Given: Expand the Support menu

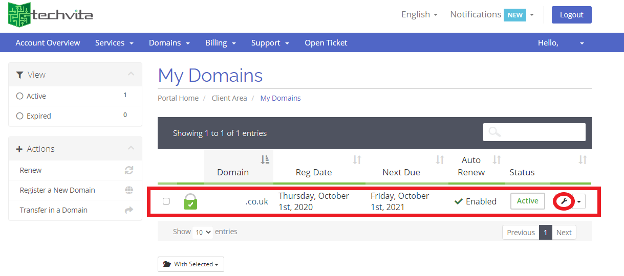Looking at the screenshot, I should pos(270,43).
